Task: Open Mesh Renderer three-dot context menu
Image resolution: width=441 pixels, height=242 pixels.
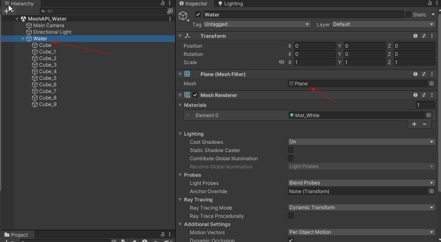Action: (432, 95)
